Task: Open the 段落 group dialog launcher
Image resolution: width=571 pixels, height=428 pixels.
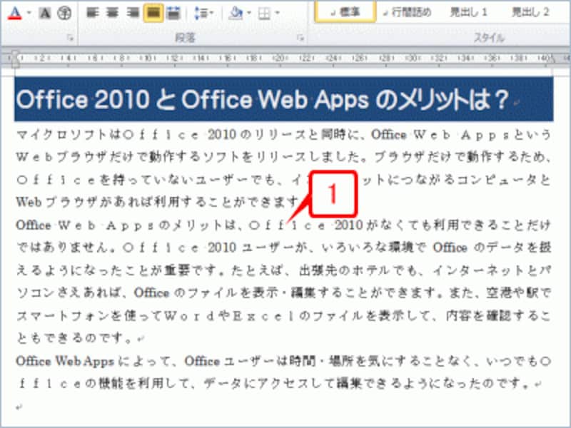Action: (x=300, y=38)
